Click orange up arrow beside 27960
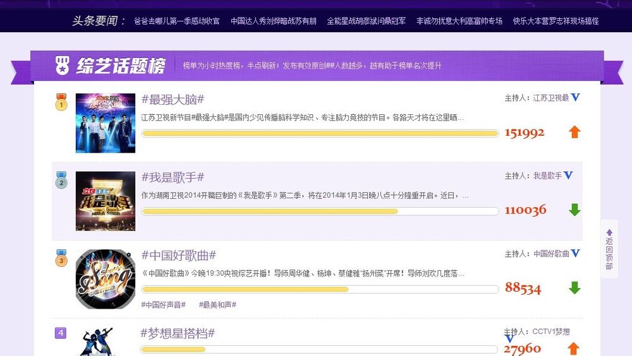Viewport: 632px width, 356px height. click(x=574, y=349)
